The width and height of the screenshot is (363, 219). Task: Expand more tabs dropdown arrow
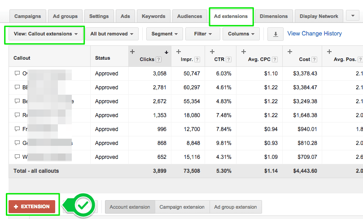click(353, 16)
